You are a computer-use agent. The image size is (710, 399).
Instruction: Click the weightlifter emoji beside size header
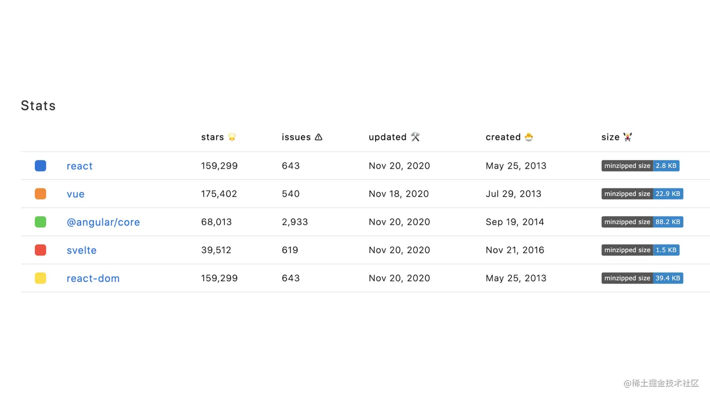pos(627,137)
